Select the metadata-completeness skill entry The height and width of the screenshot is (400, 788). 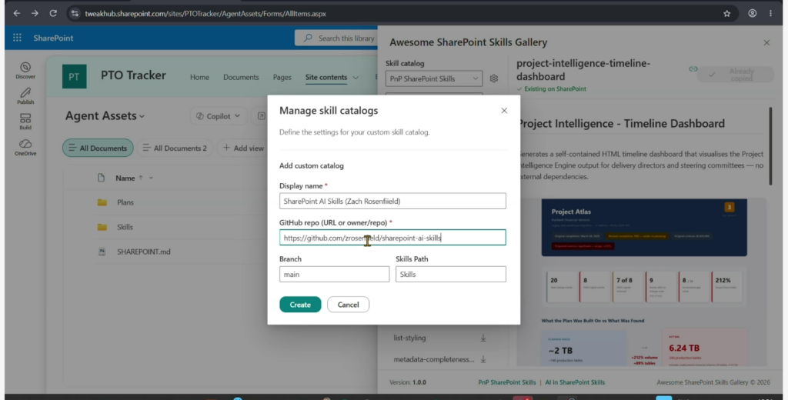pyautogui.click(x=434, y=359)
